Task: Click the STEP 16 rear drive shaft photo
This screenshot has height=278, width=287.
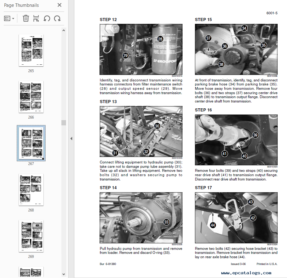Action: tap(236, 140)
